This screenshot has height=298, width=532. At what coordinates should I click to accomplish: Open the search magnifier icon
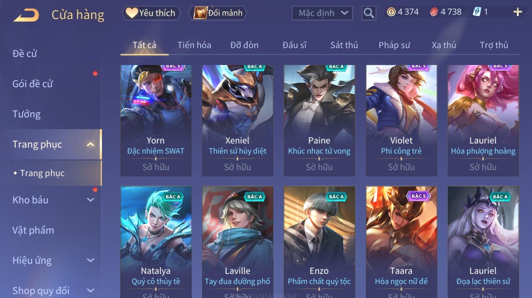coord(369,13)
